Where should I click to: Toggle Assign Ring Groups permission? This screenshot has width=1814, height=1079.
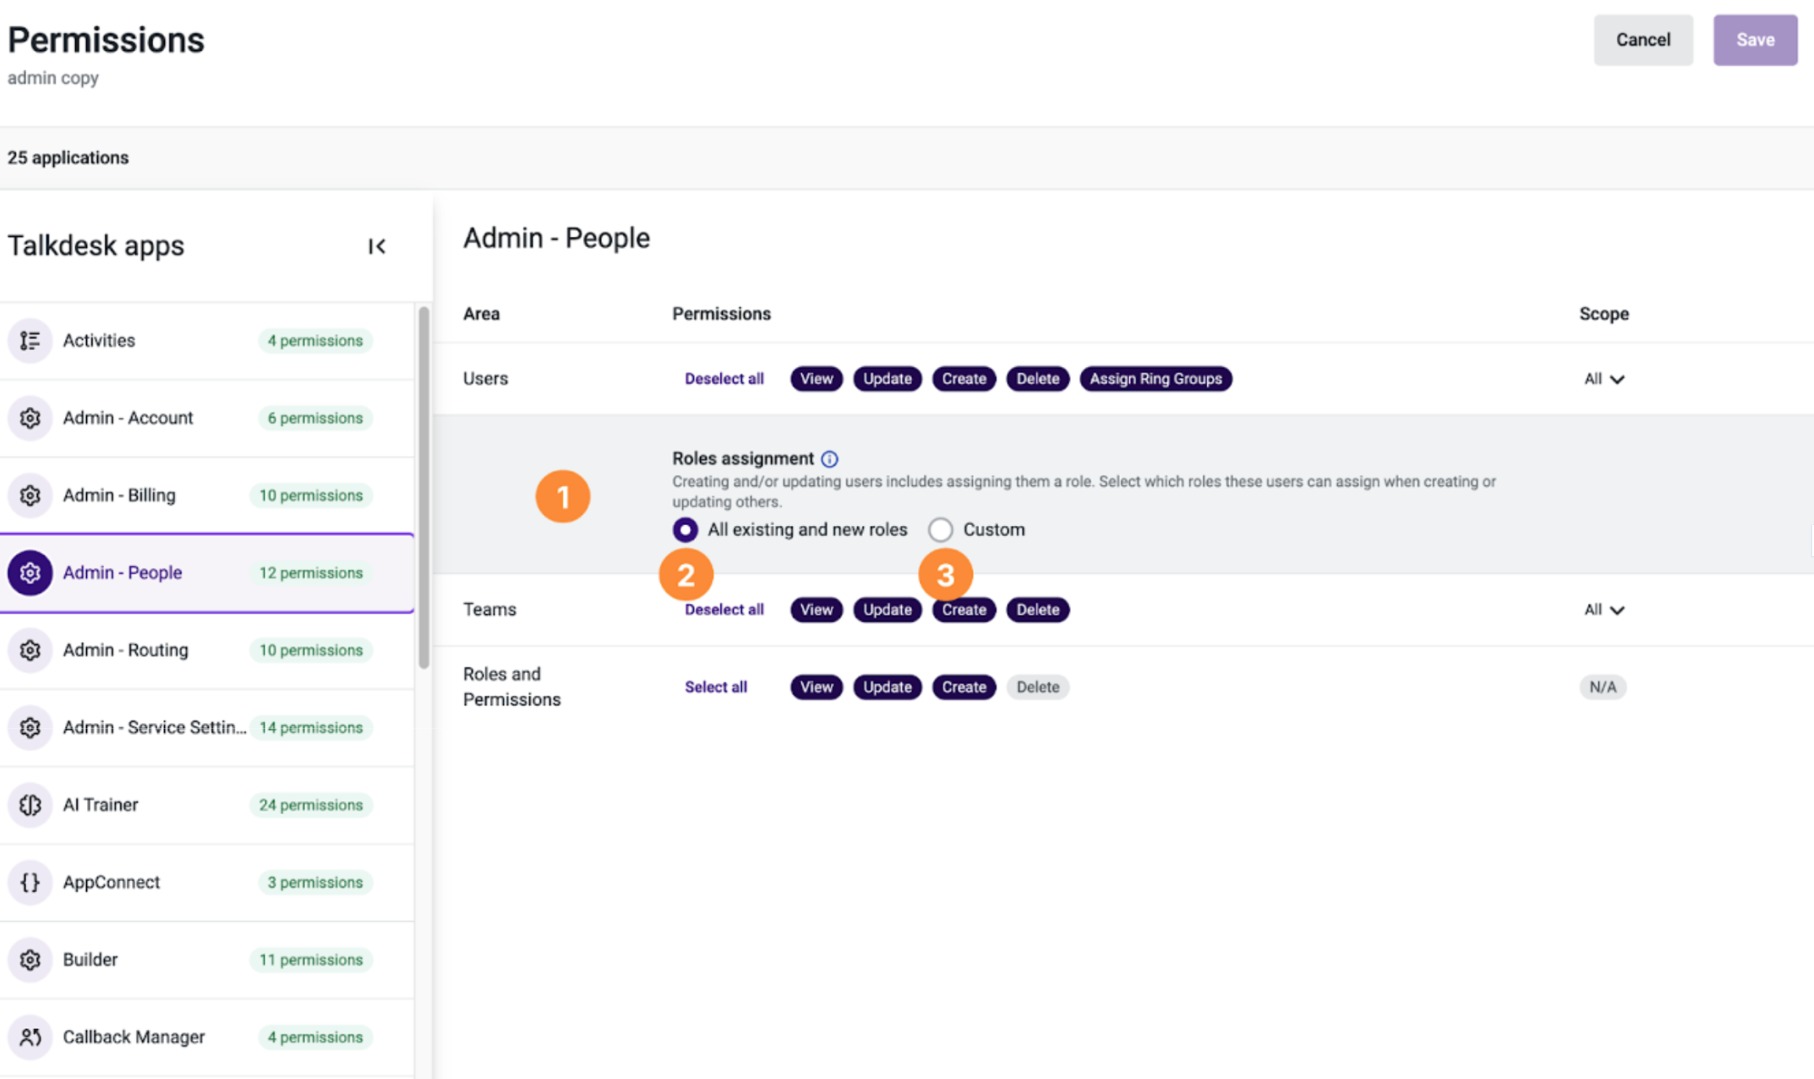click(1156, 379)
